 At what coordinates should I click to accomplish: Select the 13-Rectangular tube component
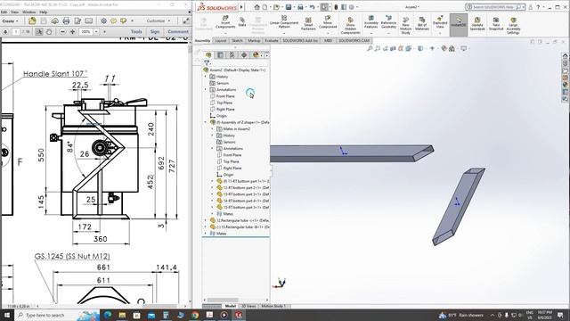(x=240, y=226)
